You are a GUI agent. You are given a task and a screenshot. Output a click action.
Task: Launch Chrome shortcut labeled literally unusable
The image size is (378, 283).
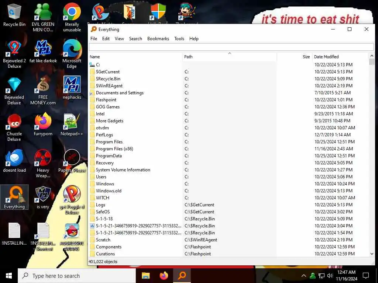click(x=72, y=18)
